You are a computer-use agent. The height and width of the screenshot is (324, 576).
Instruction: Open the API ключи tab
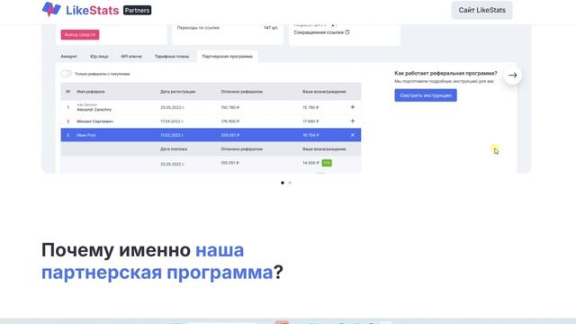(x=131, y=57)
